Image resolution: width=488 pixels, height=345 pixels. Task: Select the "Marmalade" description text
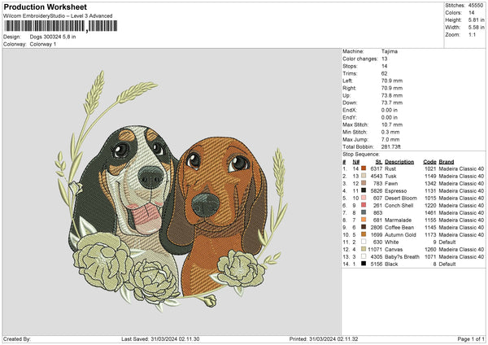pos(398,220)
